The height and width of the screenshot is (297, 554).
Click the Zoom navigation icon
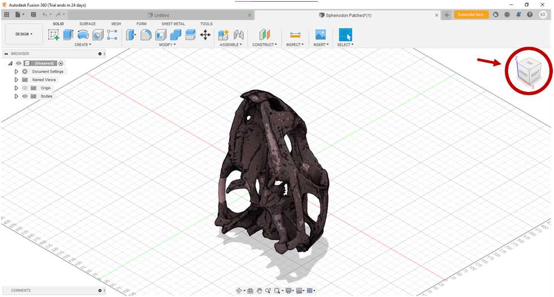click(268, 291)
